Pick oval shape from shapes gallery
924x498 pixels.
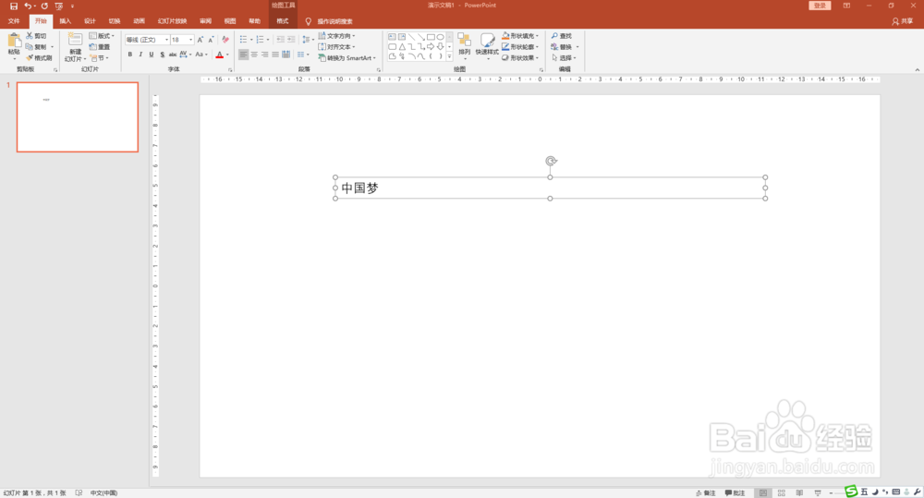pyautogui.click(x=440, y=37)
